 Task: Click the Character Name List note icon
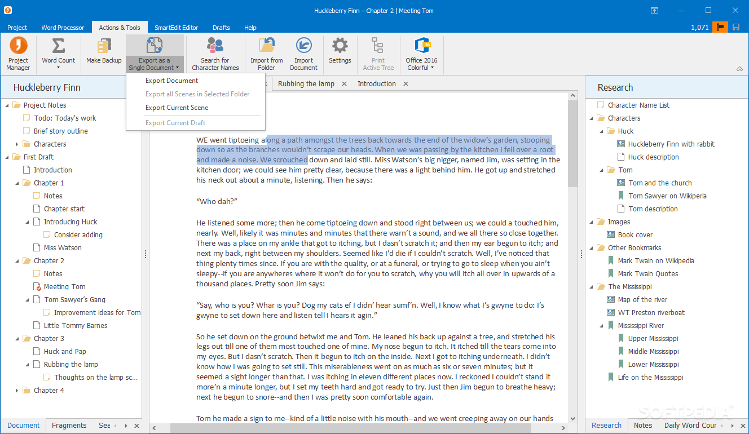601,105
